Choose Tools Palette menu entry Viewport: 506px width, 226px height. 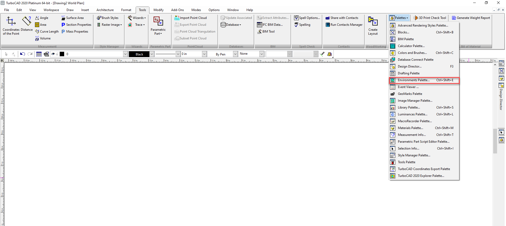424,162
